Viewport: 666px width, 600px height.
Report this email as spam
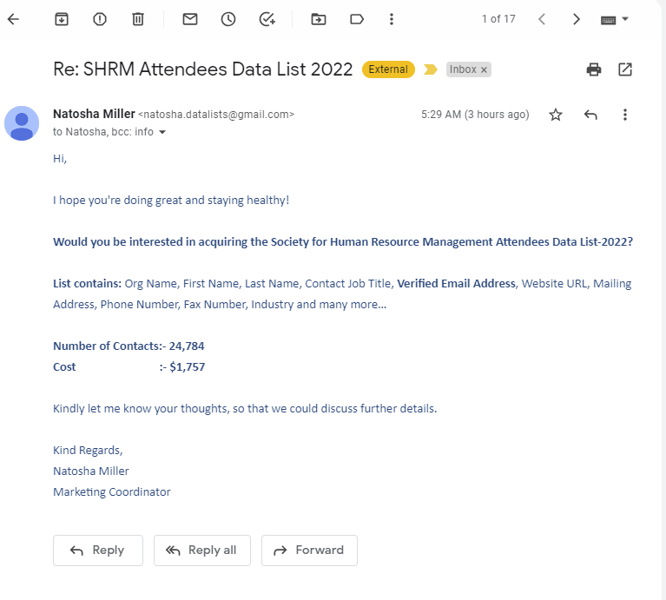100,19
